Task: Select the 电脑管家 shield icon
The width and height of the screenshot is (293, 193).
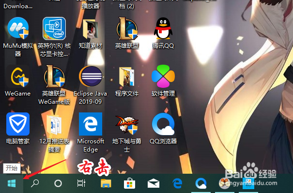Action: coord(18,124)
